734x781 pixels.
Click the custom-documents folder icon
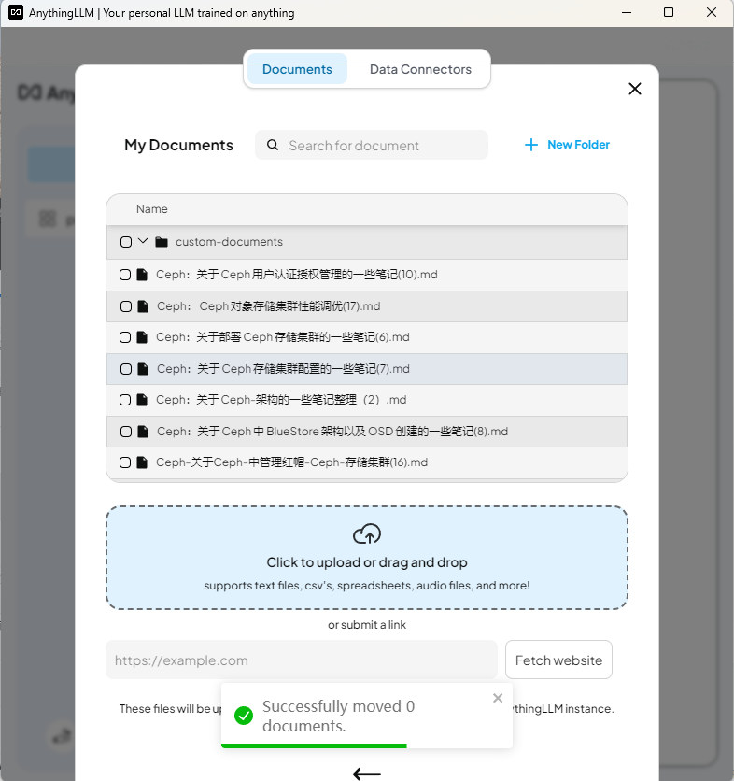click(162, 242)
